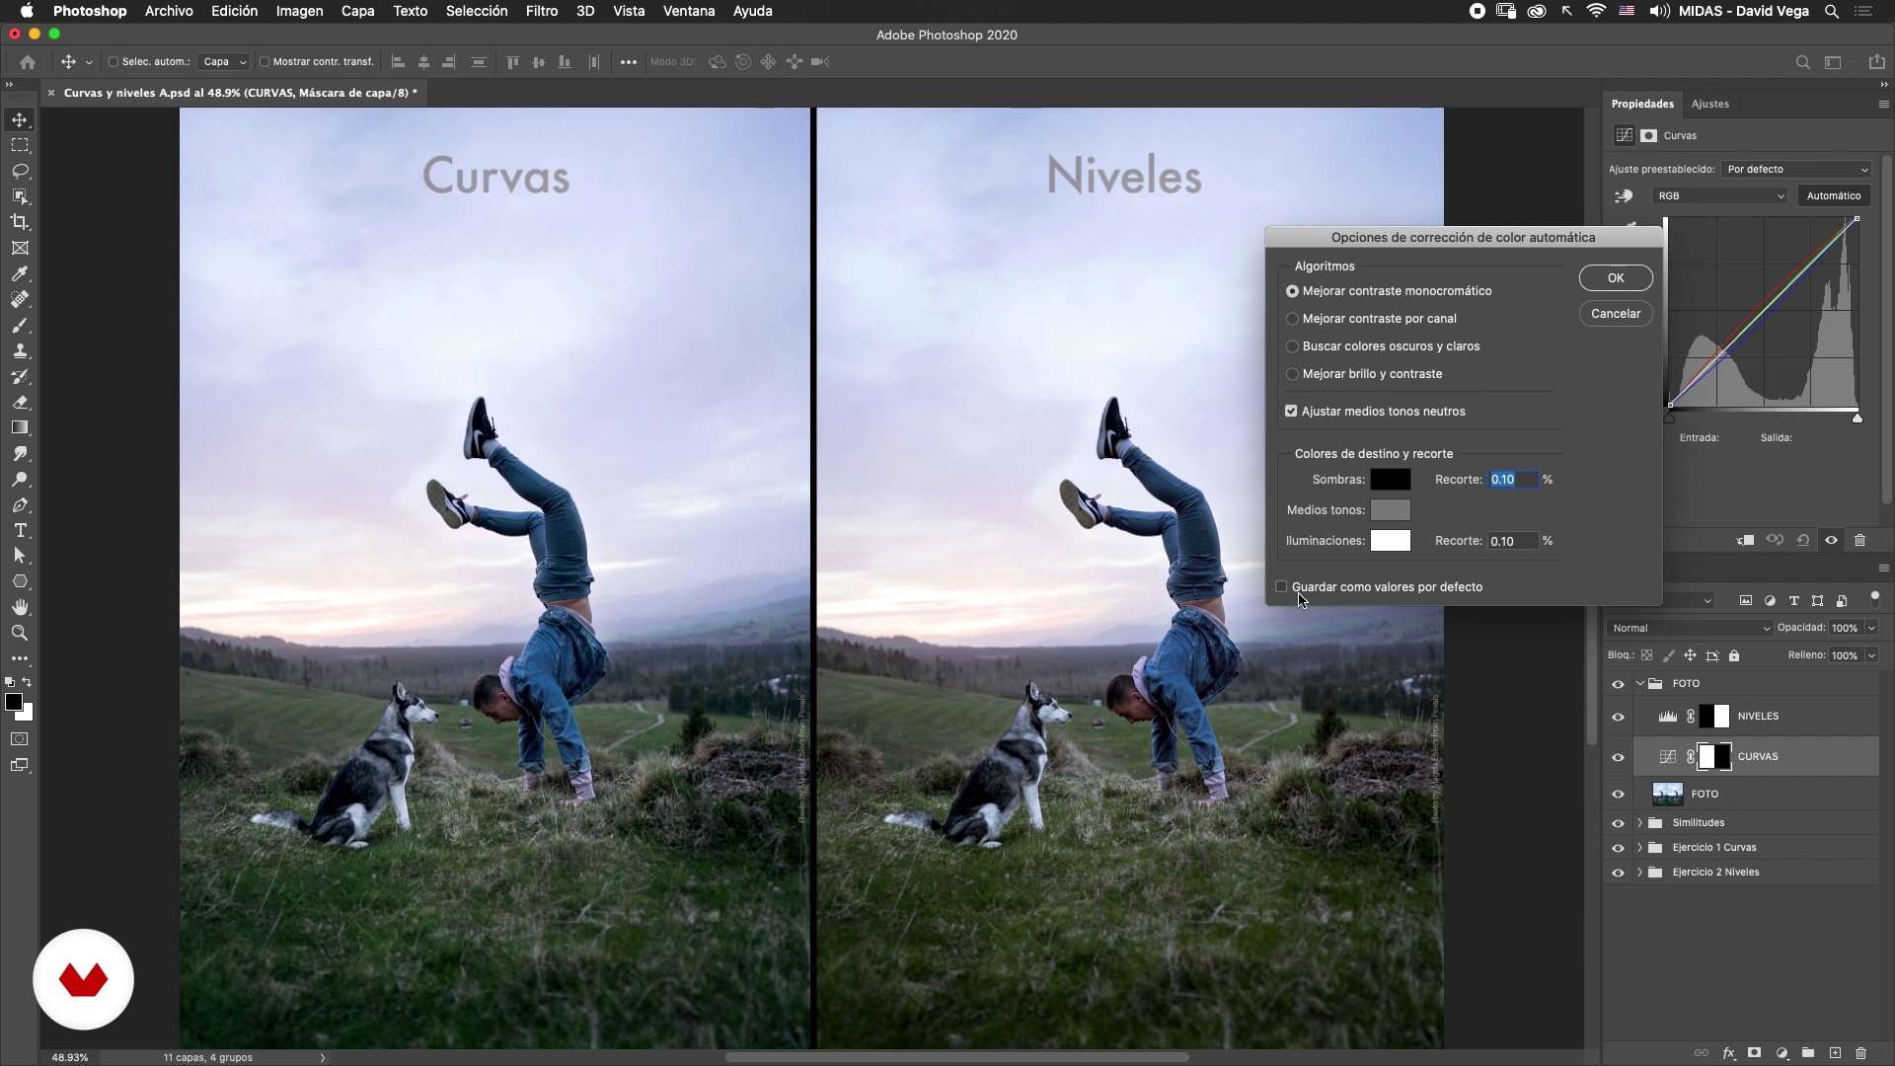Expand the Similitudes group
This screenshot has width=1895, height=1066.
tap(1639, 822)
